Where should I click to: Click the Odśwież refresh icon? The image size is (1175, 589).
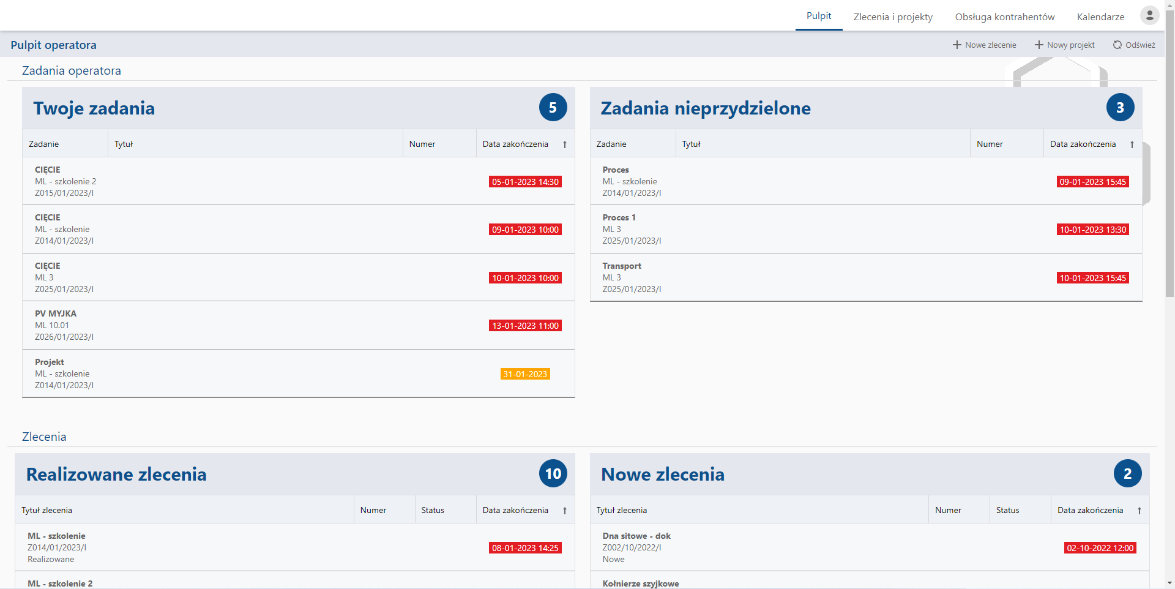[x=1117, y=45]
